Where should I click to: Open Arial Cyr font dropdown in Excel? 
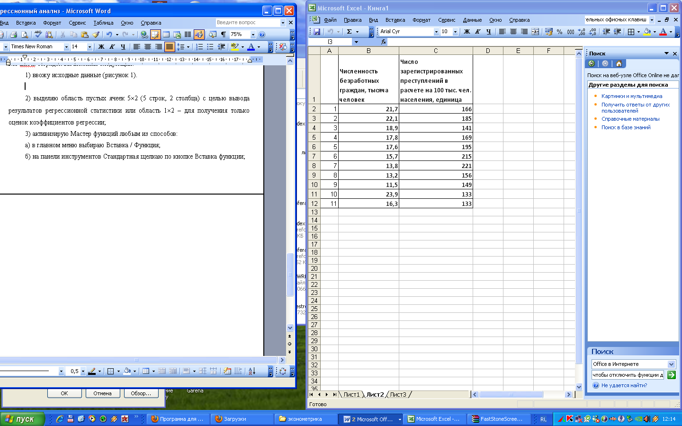(436, 32)
